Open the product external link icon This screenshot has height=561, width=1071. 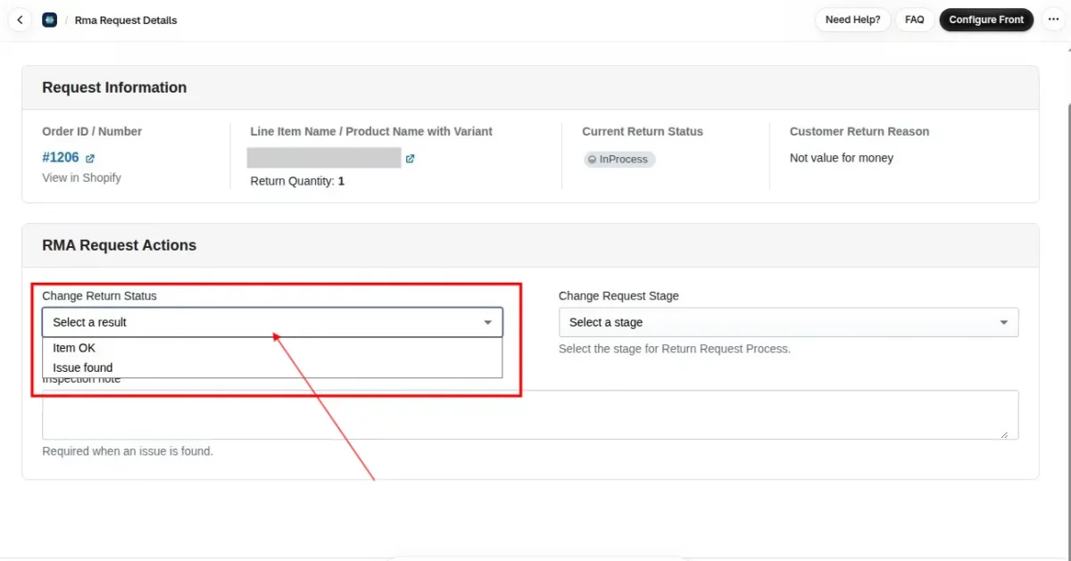pos(410,159)
